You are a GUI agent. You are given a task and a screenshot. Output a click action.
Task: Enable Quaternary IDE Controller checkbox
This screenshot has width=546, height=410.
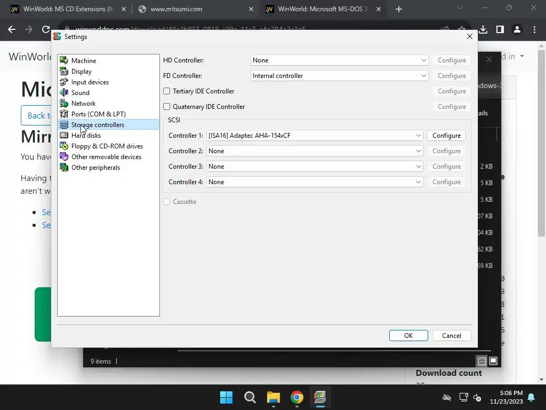(167, 106)
